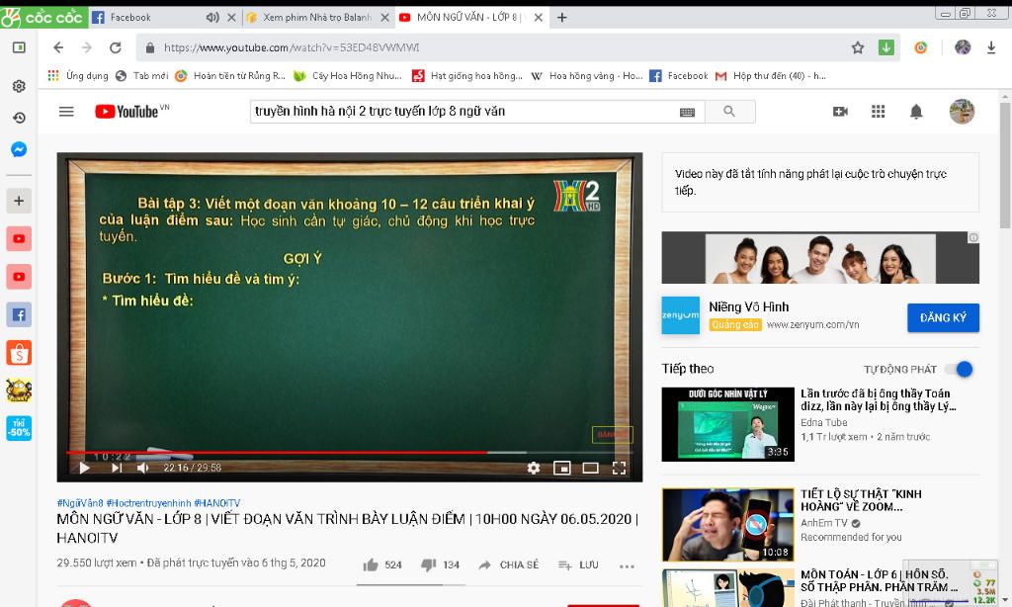
Task: Mute the Facebook tab audio icon
Action: 212,18
